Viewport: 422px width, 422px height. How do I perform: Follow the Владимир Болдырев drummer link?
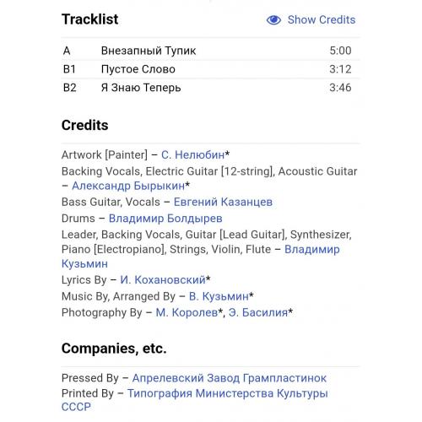[x=165, y=219]
